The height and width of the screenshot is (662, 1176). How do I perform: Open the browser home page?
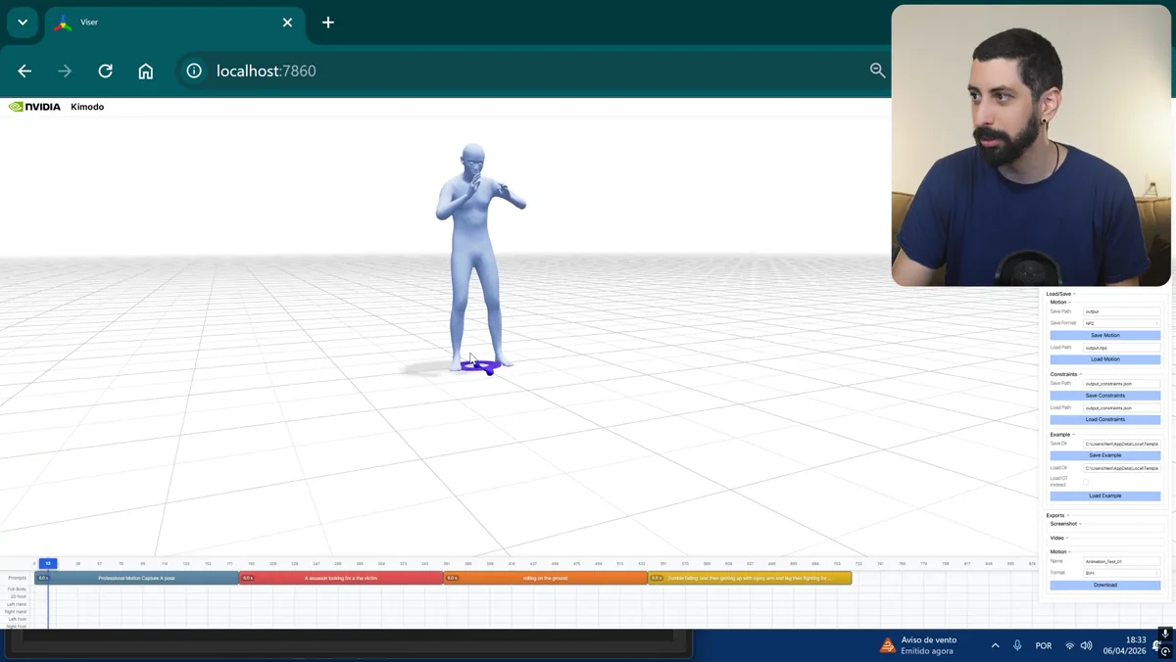tap(145, 71)
